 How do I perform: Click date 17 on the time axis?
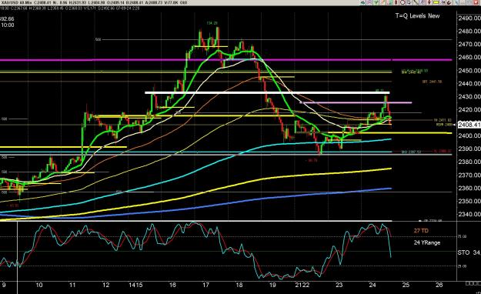coord(205,285)
